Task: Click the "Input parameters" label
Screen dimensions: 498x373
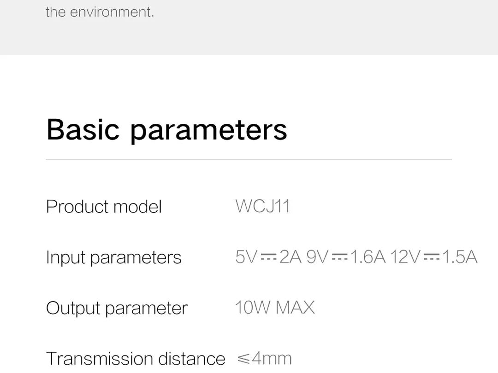Action: pos(113,257)
